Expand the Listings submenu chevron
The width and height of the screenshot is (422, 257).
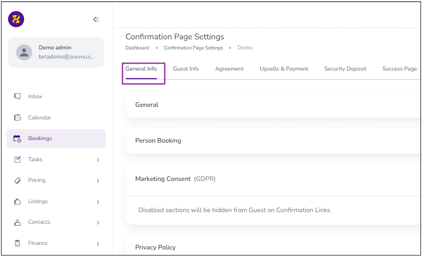click(98, 202)
